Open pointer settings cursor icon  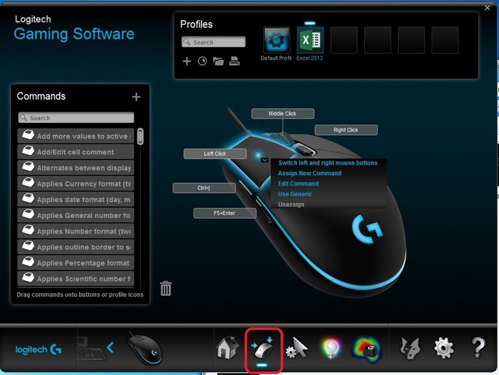297,348
